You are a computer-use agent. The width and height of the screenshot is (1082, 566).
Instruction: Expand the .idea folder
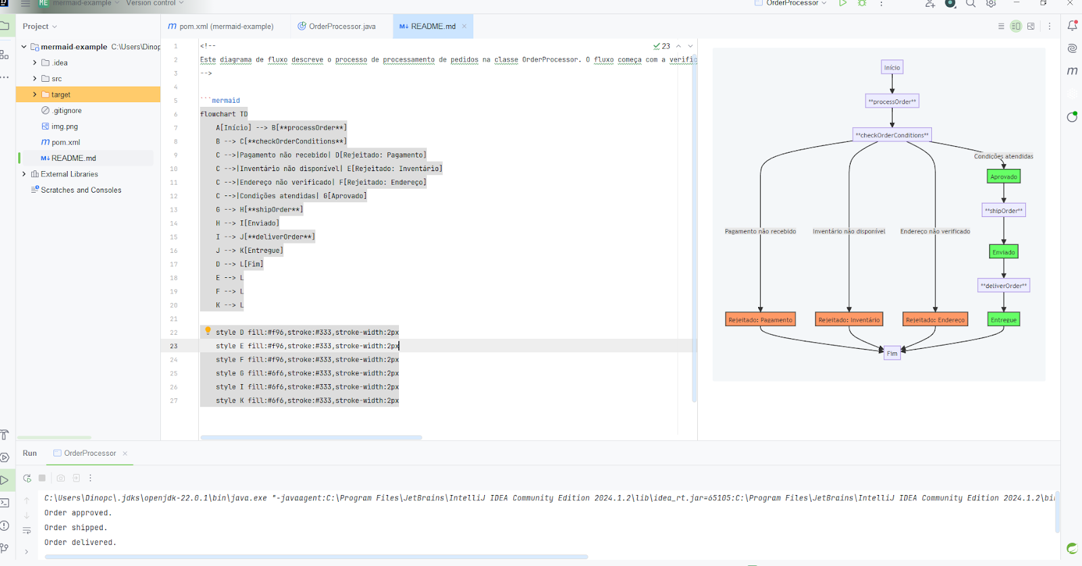coord(34,62)
